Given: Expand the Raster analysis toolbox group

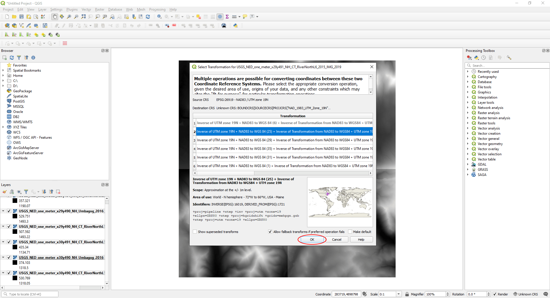Looking at the screenshot, I should pyautogui.click(x=468, y=113).
